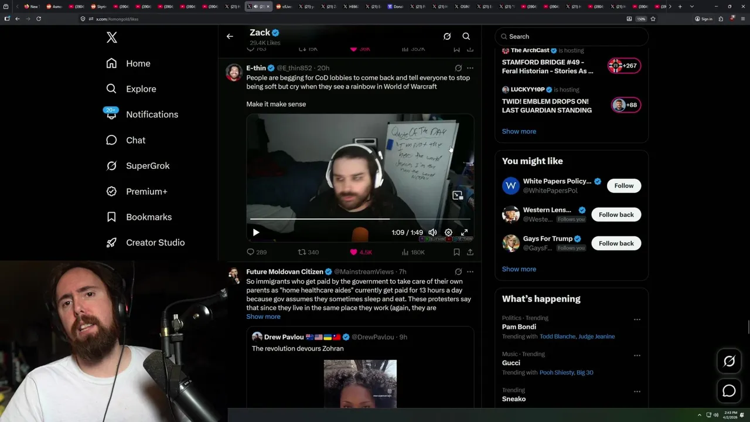This screenshot has height=422, width=750.
Task: Unlike E-thin post with 4.5K likes
Action: (x=361, y=252)
